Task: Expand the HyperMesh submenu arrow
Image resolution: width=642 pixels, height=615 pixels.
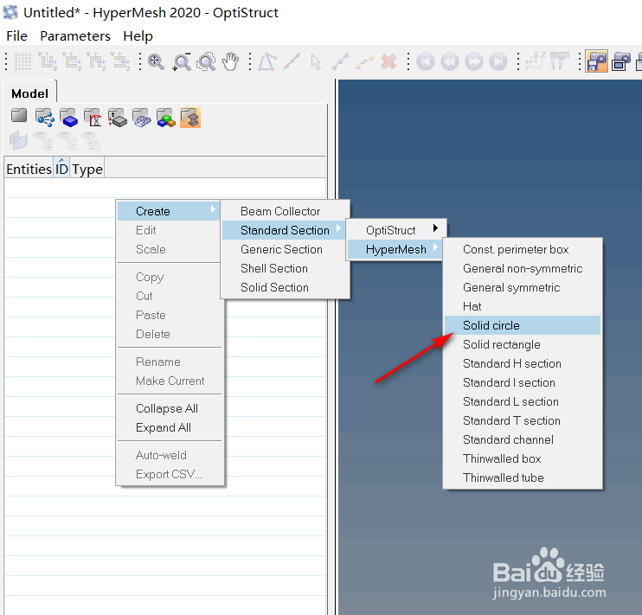Action: coord(435,247)
